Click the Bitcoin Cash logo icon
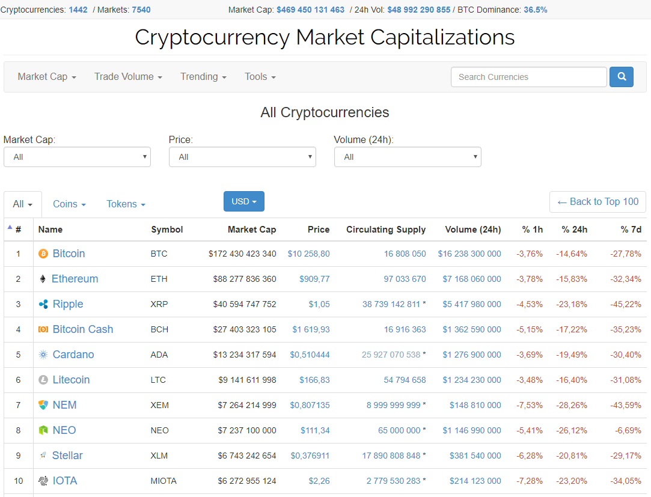The height and width of the screenshot is (497, 651). pyautogui.click(x=43, y=329)
